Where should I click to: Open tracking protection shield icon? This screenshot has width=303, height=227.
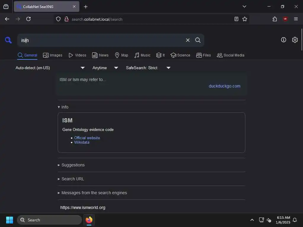click(58, 19)
